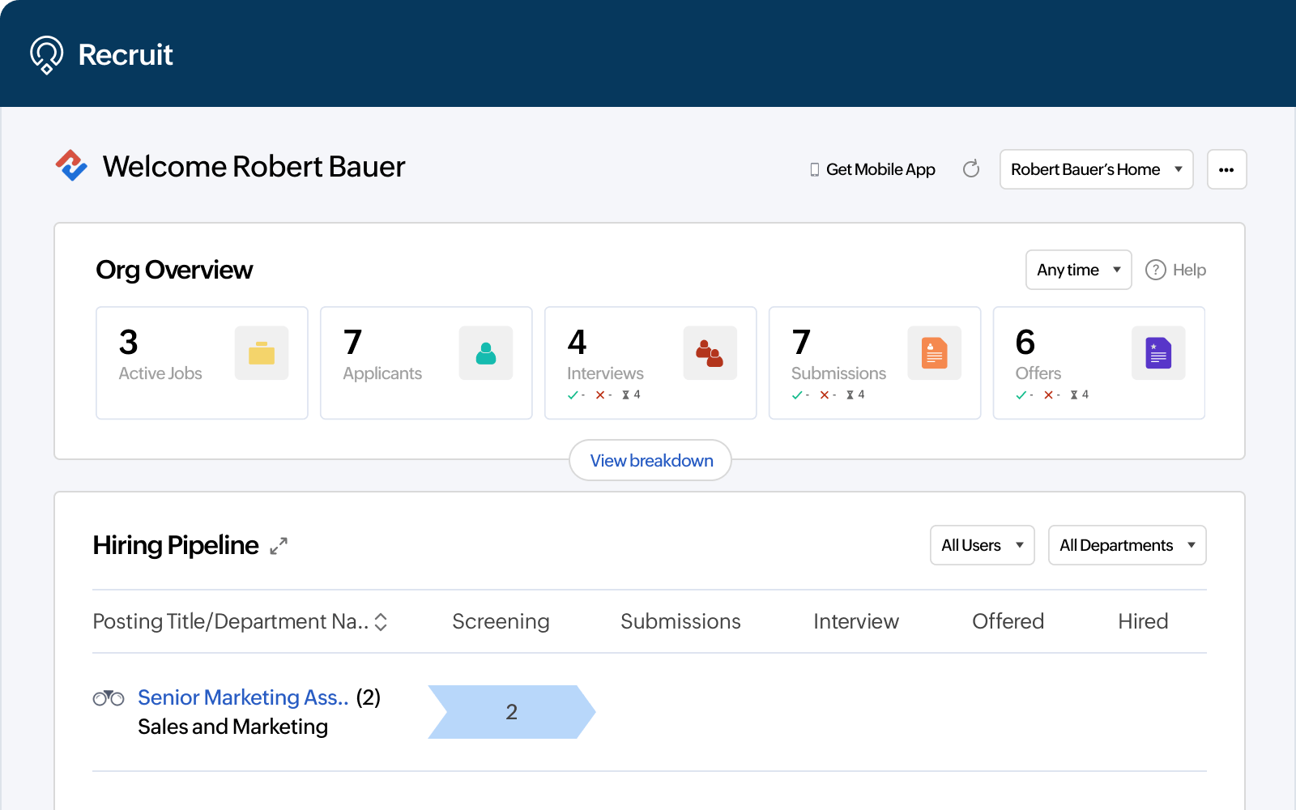
Task: Open the All Departments dropdown
Action: click(x=1127, y=545)
